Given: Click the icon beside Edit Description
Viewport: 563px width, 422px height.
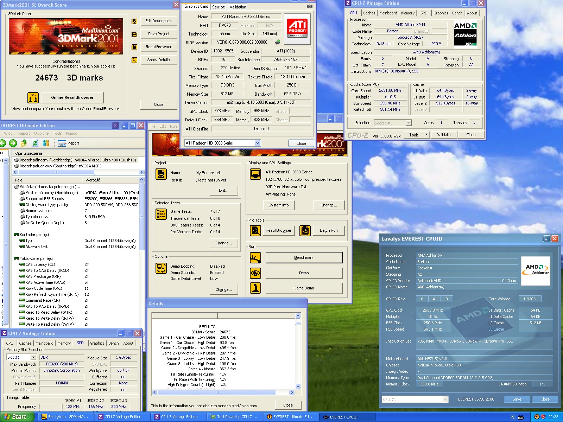Looking at the screenshot, I should [134, 21].
